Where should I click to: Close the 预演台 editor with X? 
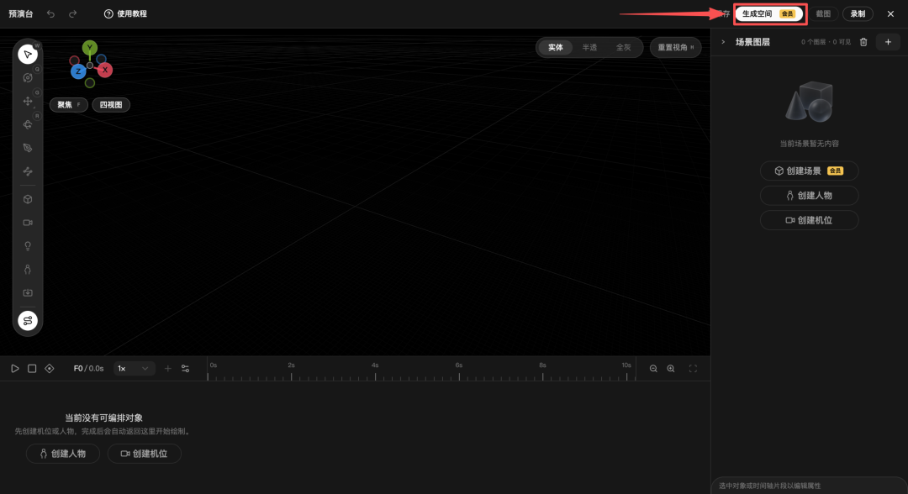pos(890,14)
